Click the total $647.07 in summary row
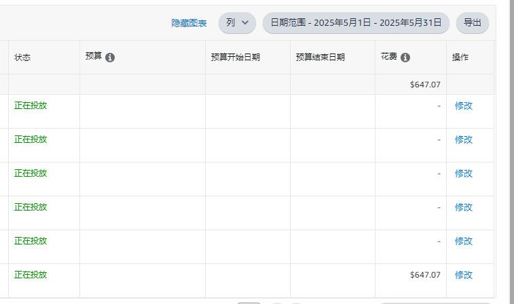 tap(425, 85)
